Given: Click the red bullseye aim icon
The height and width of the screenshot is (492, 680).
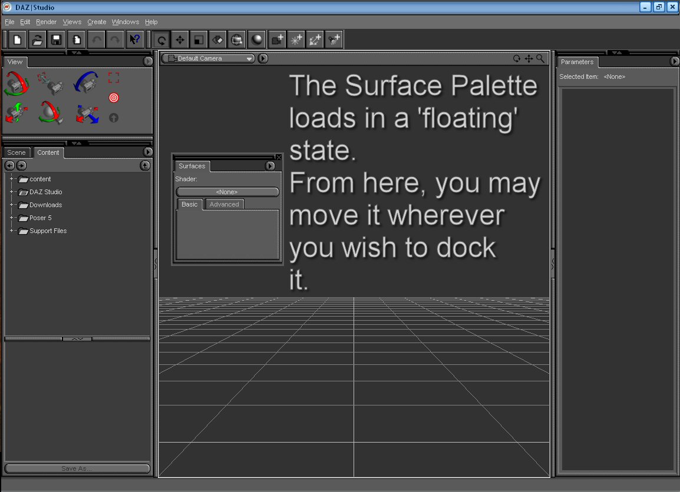Looking at the screenshot, I should pyautogui.click(x=114, y=98).
